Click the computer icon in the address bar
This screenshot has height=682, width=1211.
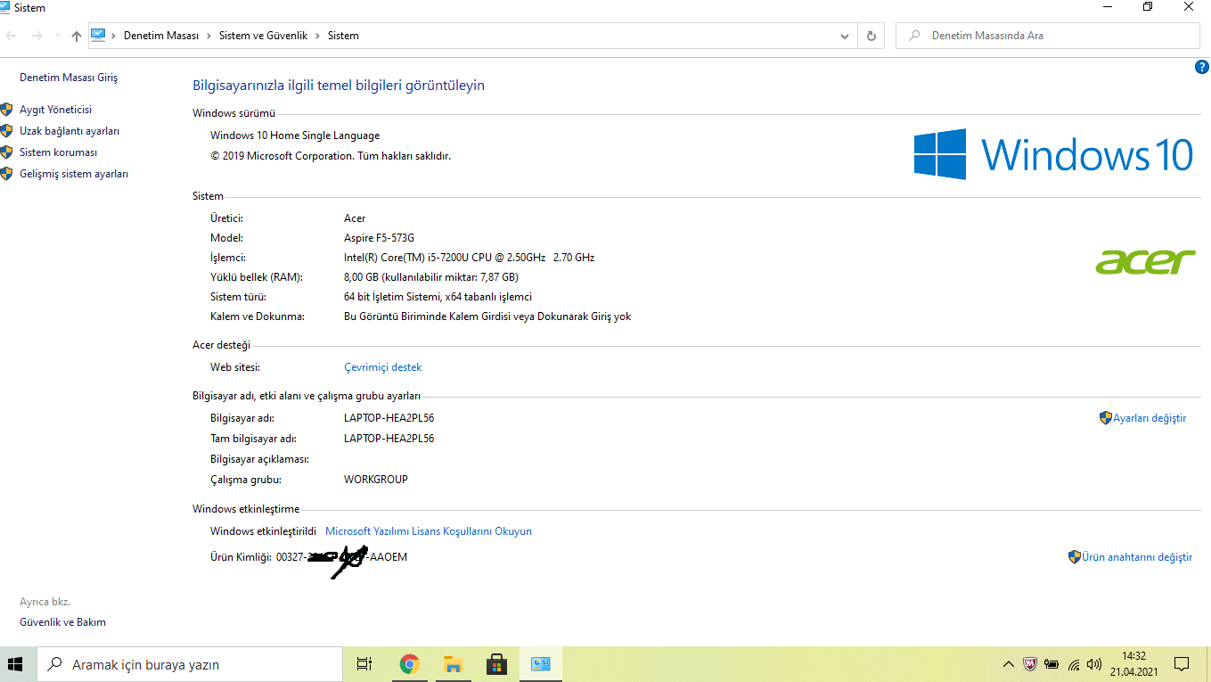tap(98, 36)
